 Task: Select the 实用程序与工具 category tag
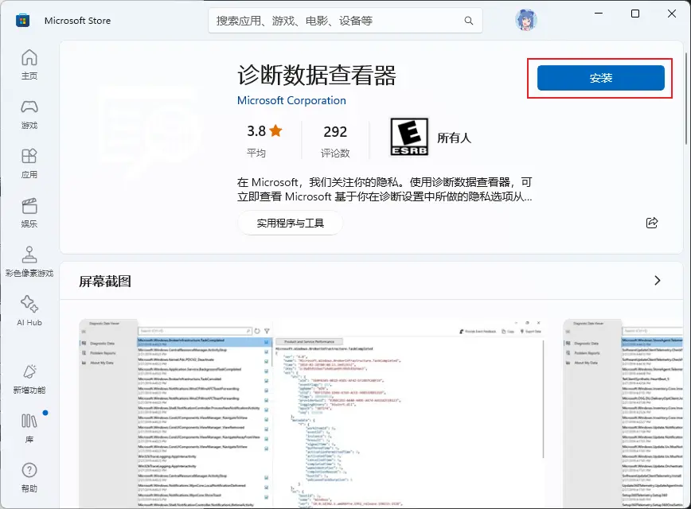point(290,223)
